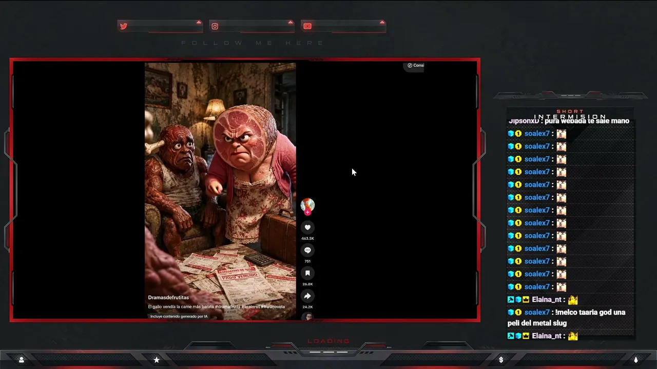Share the video with the arrow icon

(307, 296)
